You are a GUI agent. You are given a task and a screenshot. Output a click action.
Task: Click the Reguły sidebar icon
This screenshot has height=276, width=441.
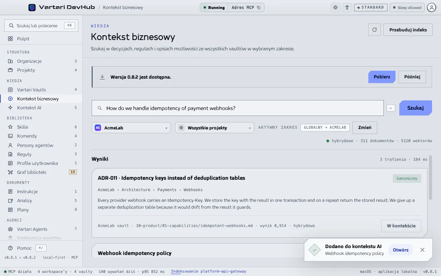[10, 154]
